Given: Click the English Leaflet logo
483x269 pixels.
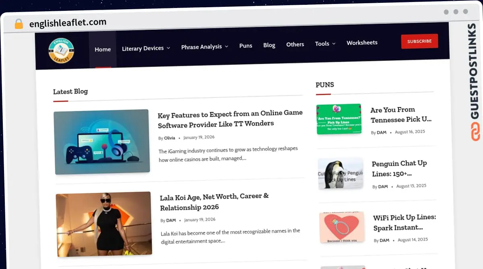Looking at the screenshot, I should [x=62, y=51].
